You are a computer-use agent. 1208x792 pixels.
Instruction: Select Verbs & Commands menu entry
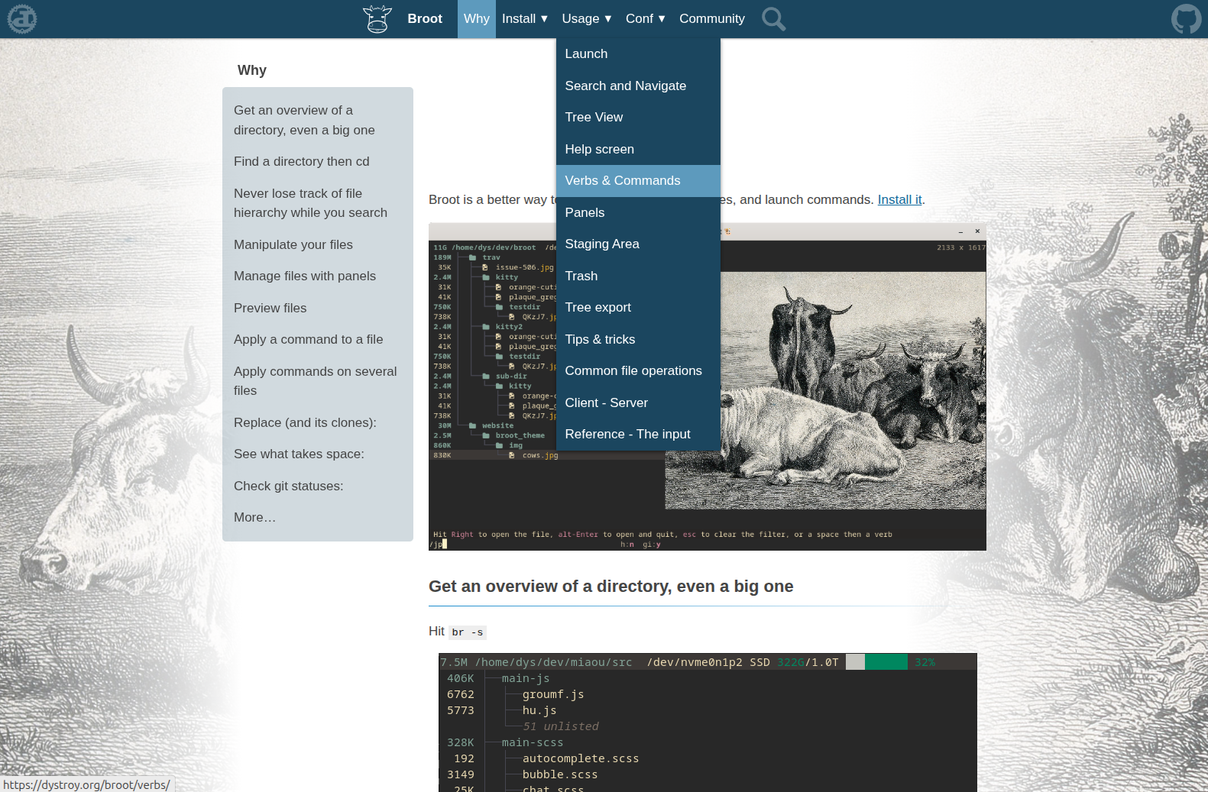click(x=638, y=181)
